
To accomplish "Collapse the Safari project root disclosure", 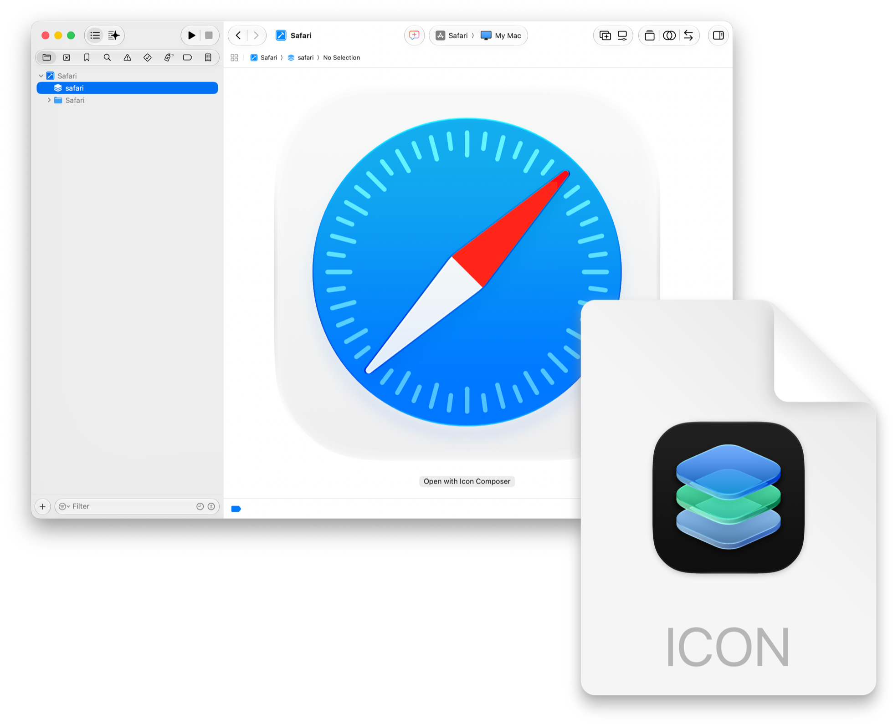I will click(41, 76).
